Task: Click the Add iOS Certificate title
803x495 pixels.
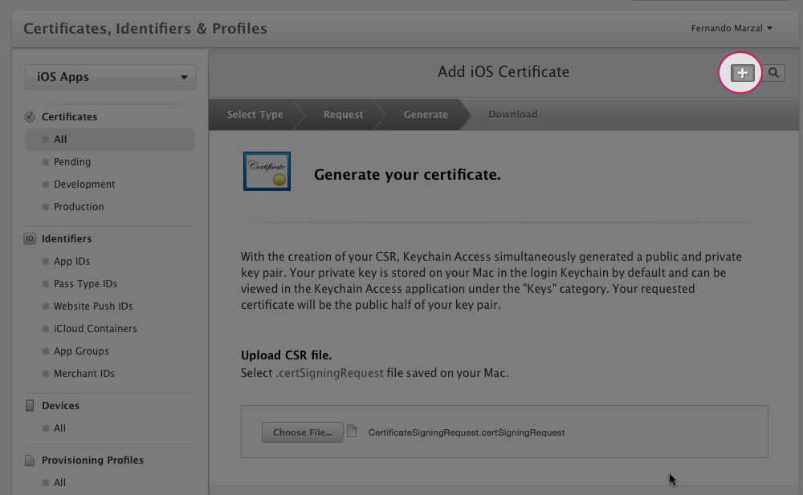Action: (503, 71)
